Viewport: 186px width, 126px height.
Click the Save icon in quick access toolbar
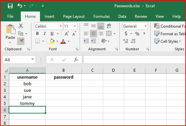[x=10, y=6]
